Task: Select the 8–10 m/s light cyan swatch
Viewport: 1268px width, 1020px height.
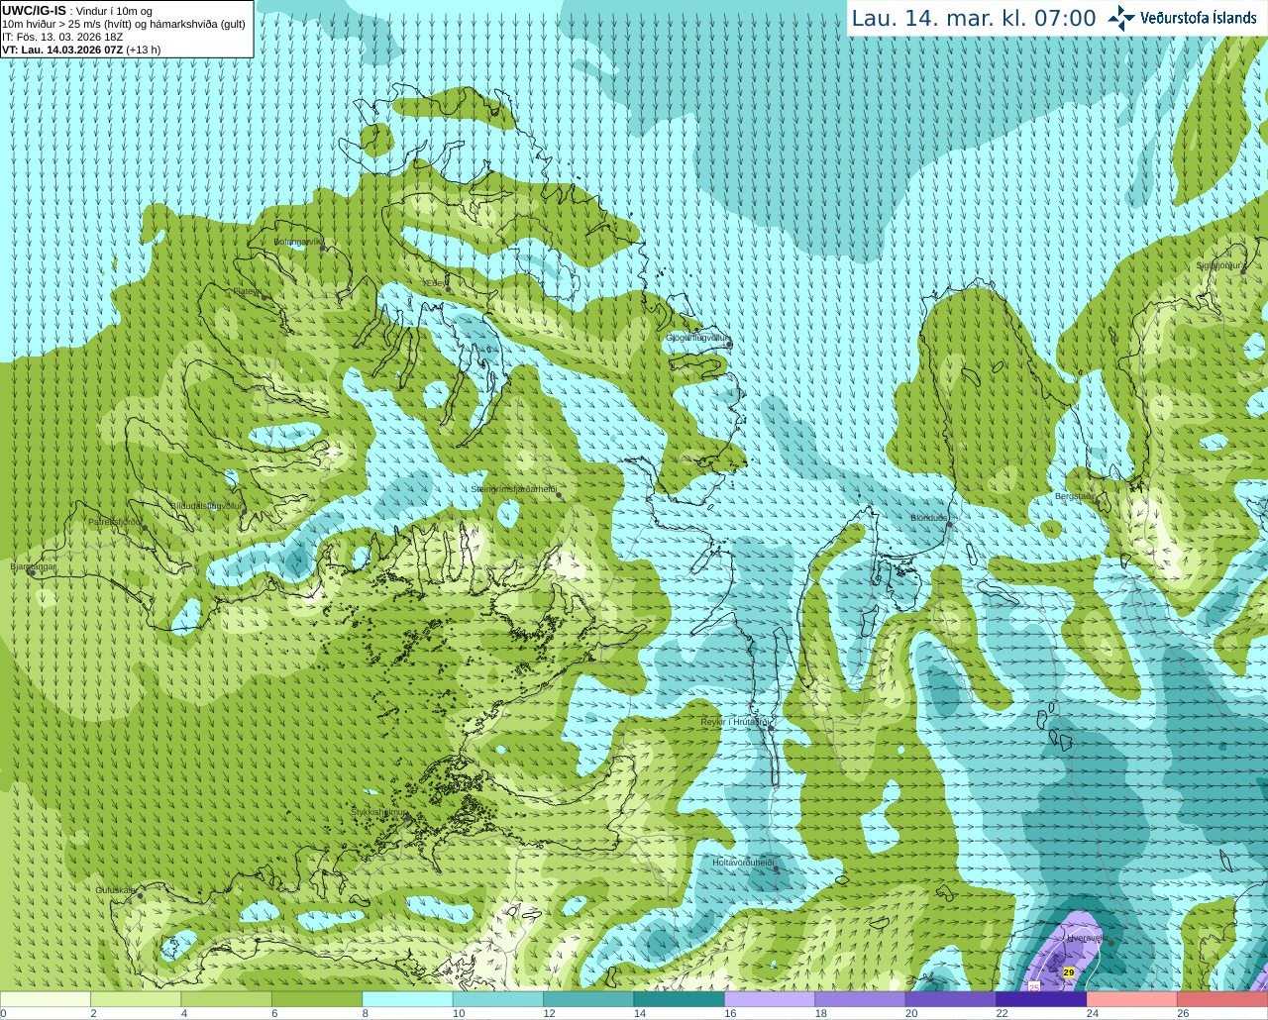Action: [407, 999]
